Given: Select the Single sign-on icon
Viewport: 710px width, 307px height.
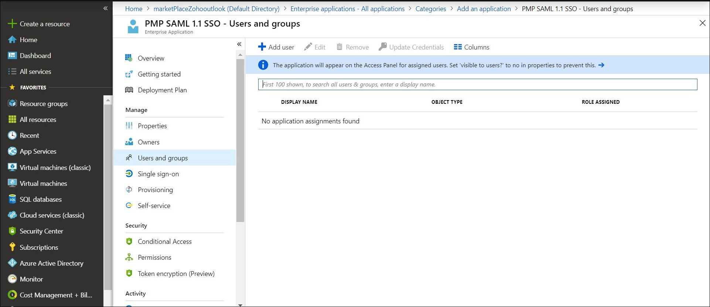Looking at the screenshot, I should [129, 174].
